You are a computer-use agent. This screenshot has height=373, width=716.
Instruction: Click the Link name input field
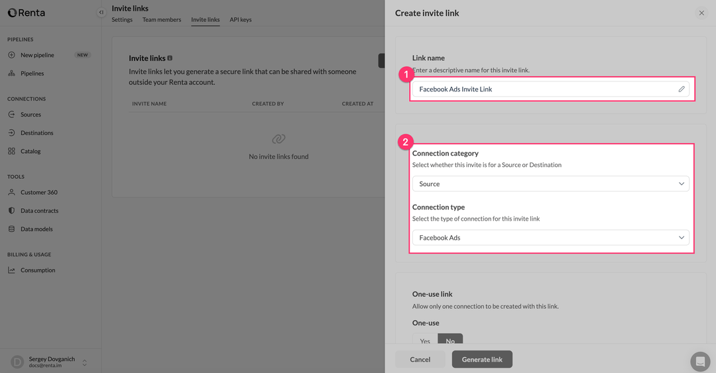pyautogui.click(x=551, y=89)
